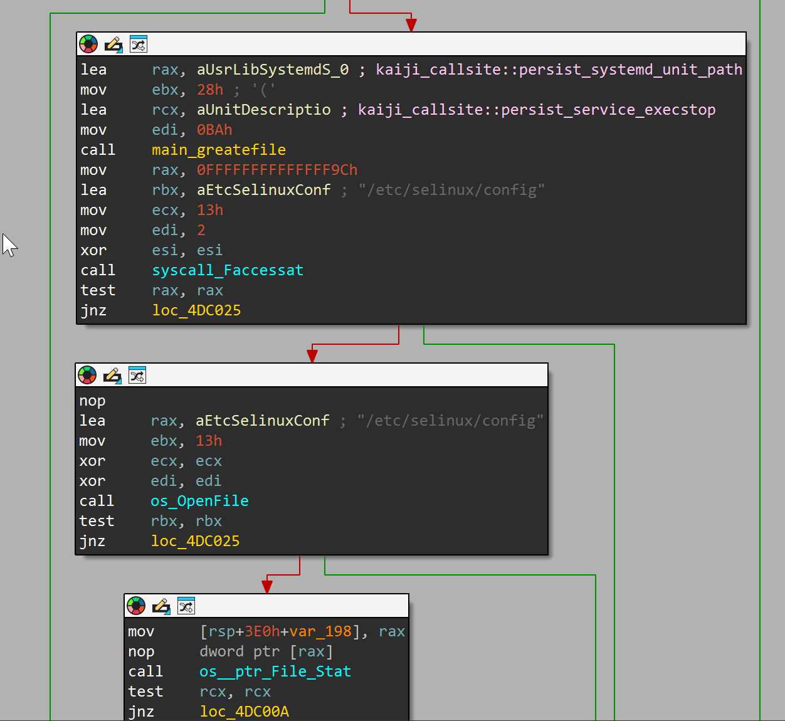The width and height of the screenshot is (785, 721).
Task: Open the color wheel on the bottom block
Action: pyautogui.click(x=135, y=606)
